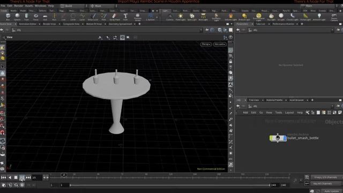Add a Spot Light from shelf
The image size is (343, 193).
click(192, 17)
